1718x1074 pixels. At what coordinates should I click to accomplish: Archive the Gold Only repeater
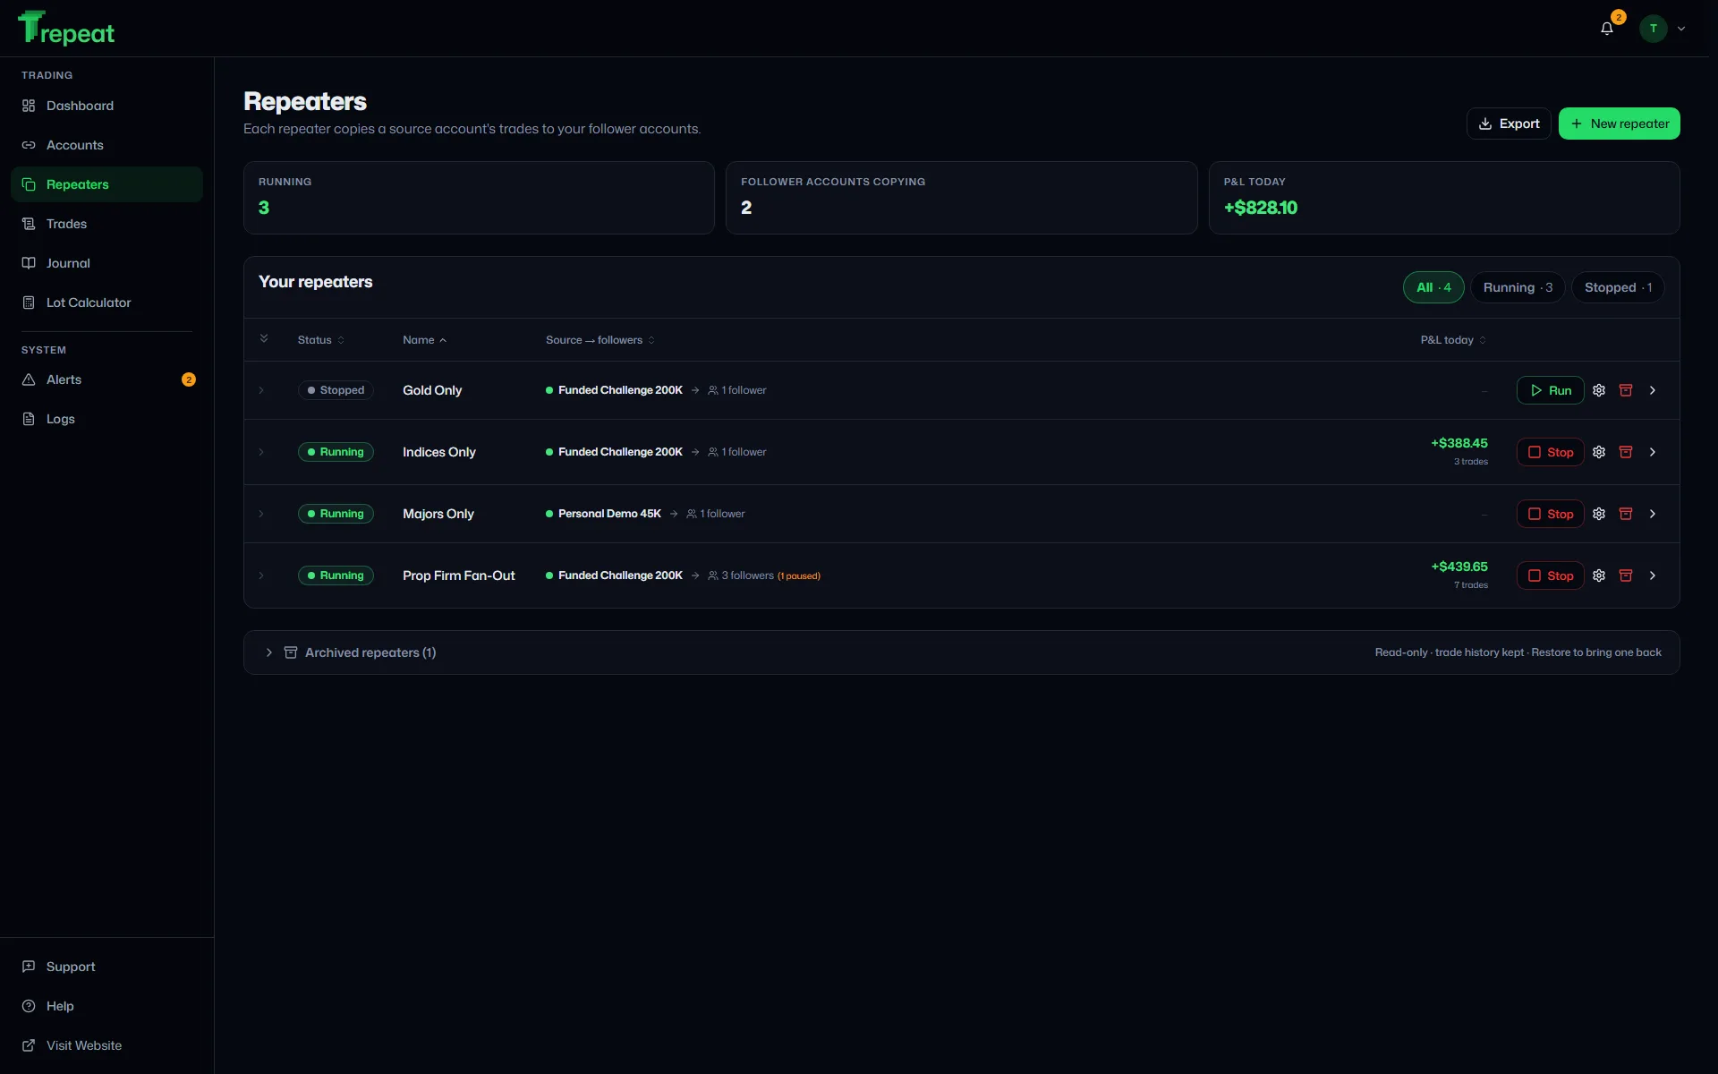tap(1626, 390)
